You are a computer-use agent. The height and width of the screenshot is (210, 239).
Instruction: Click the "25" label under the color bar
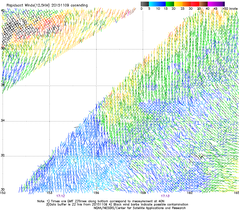point(182,9)
